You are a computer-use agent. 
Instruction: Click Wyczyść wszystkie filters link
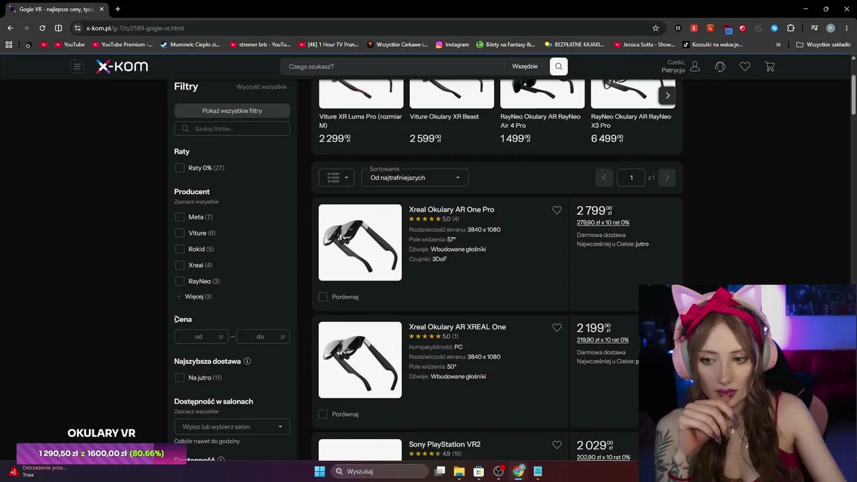261,87
